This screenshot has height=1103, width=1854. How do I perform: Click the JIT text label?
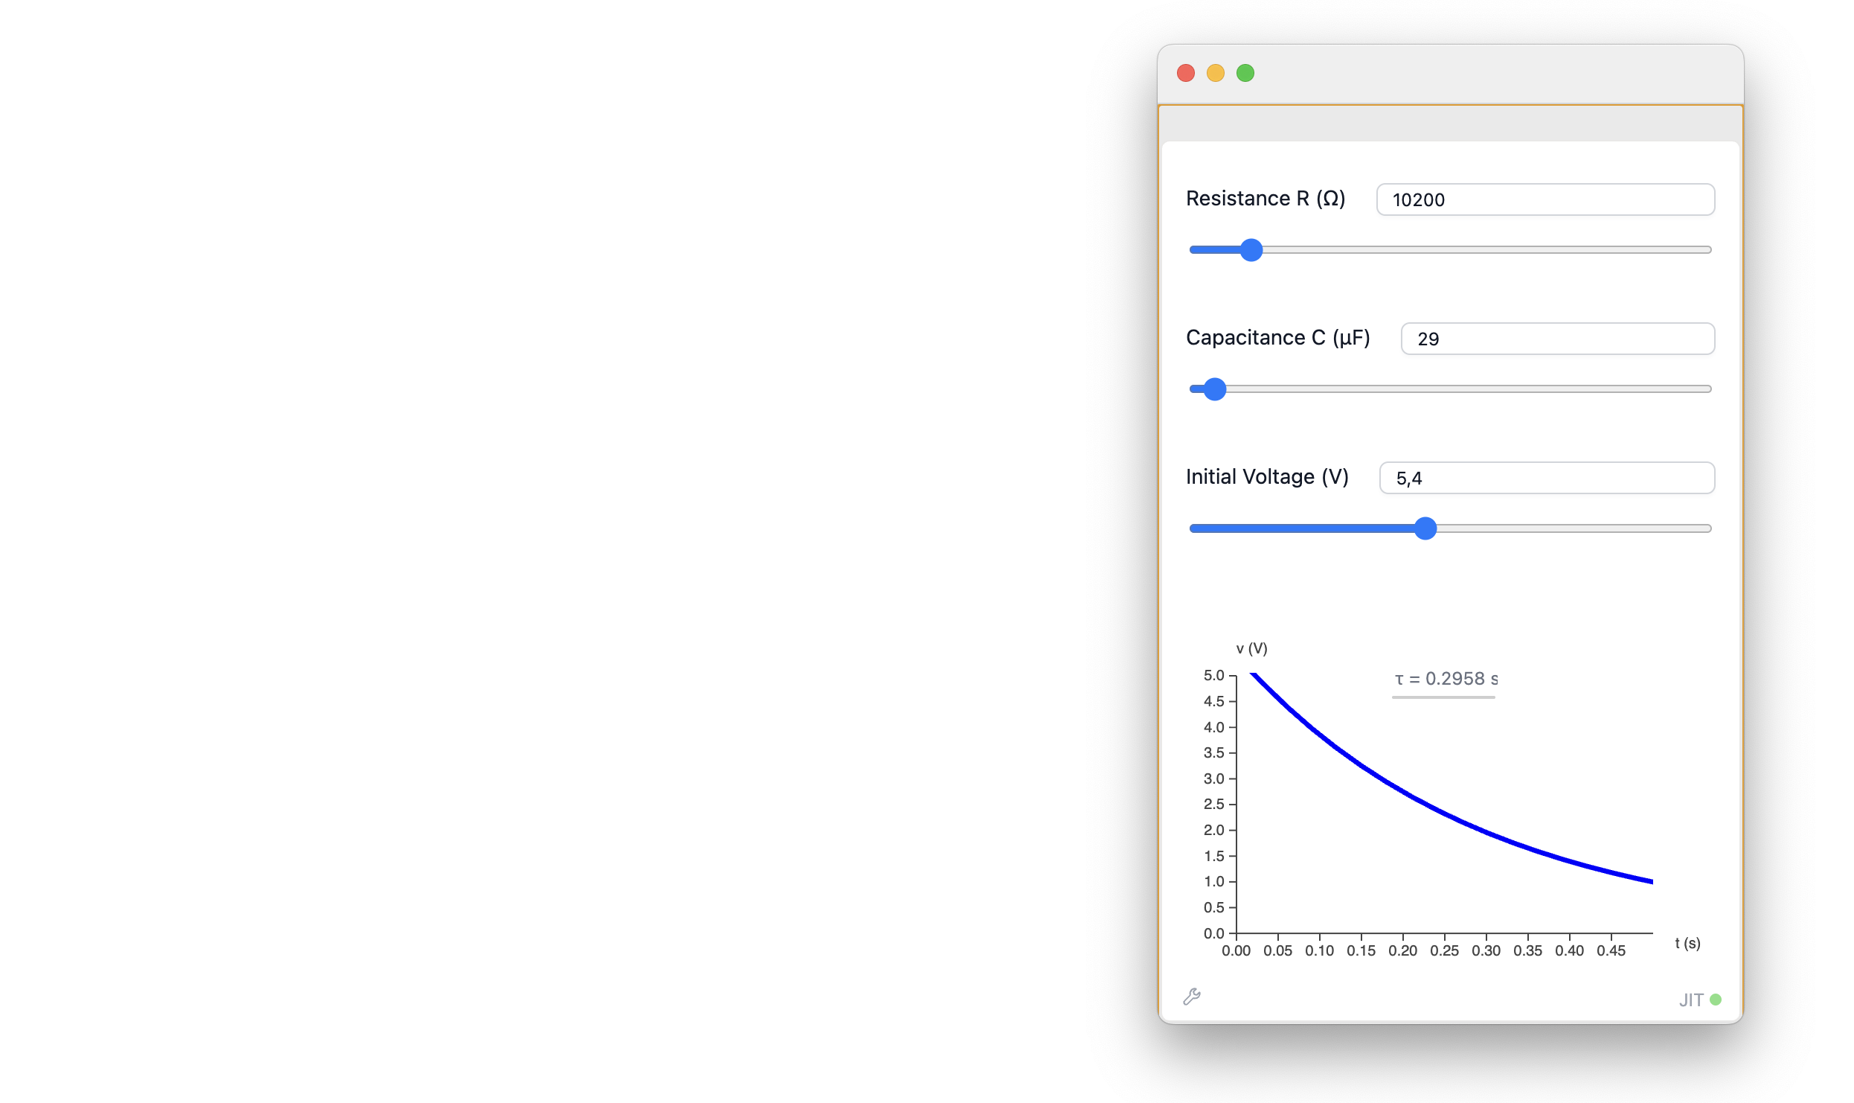point(1690,1000)
